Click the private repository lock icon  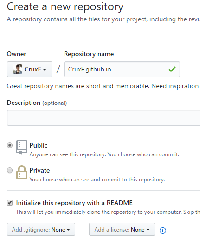point(22,172)
